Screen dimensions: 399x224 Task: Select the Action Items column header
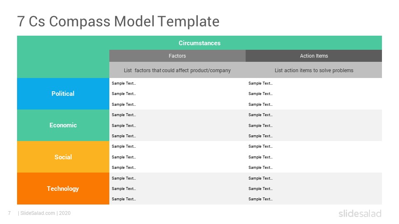point(314,56)
